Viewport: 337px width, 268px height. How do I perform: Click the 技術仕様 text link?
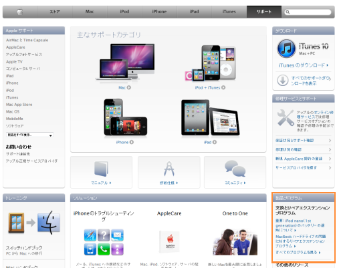tap(168, 183)
